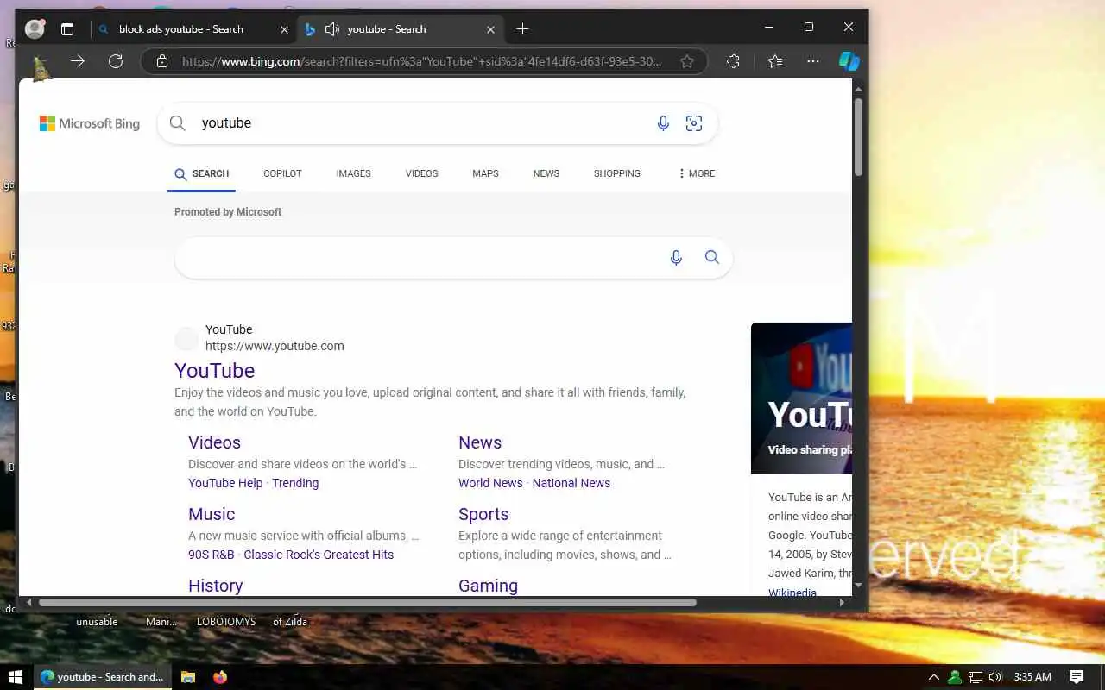1105x690 pixels.
Task: Open the Gaming sitelink
Action: (488, 586)
